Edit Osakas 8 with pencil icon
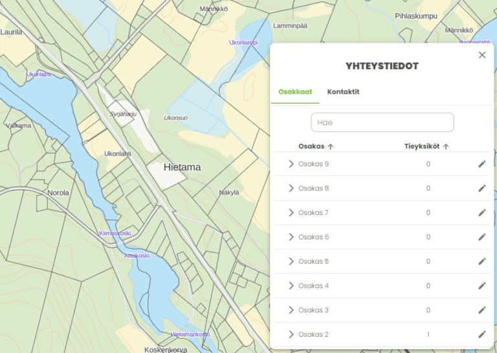This screenshot has height=353, width=497. tap(481, 188)
